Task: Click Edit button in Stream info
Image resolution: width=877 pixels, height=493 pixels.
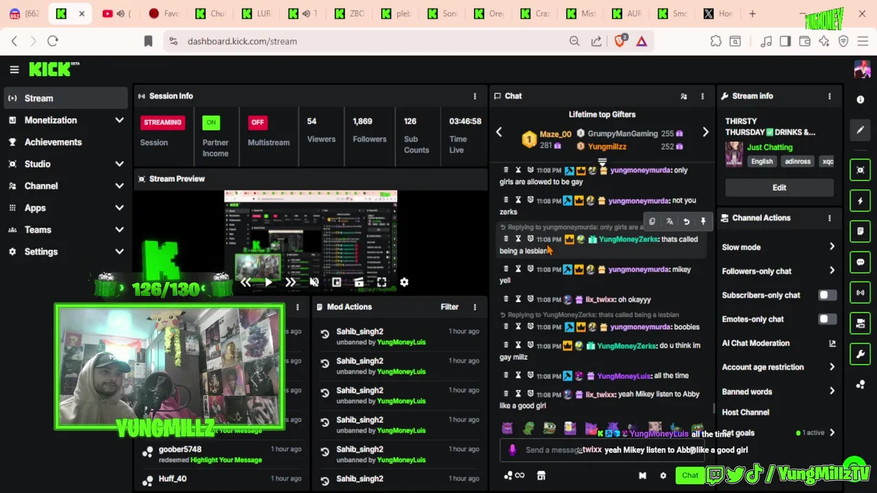Action: tap(779, 188)
